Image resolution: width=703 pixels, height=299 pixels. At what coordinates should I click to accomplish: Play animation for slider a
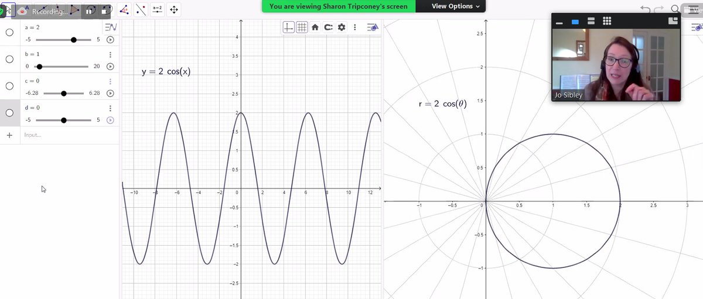click(110, 40)
